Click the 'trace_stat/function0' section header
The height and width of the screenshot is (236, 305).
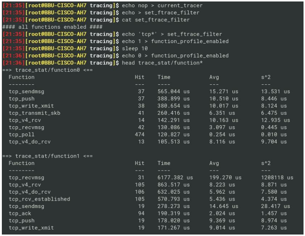[47, 70]
